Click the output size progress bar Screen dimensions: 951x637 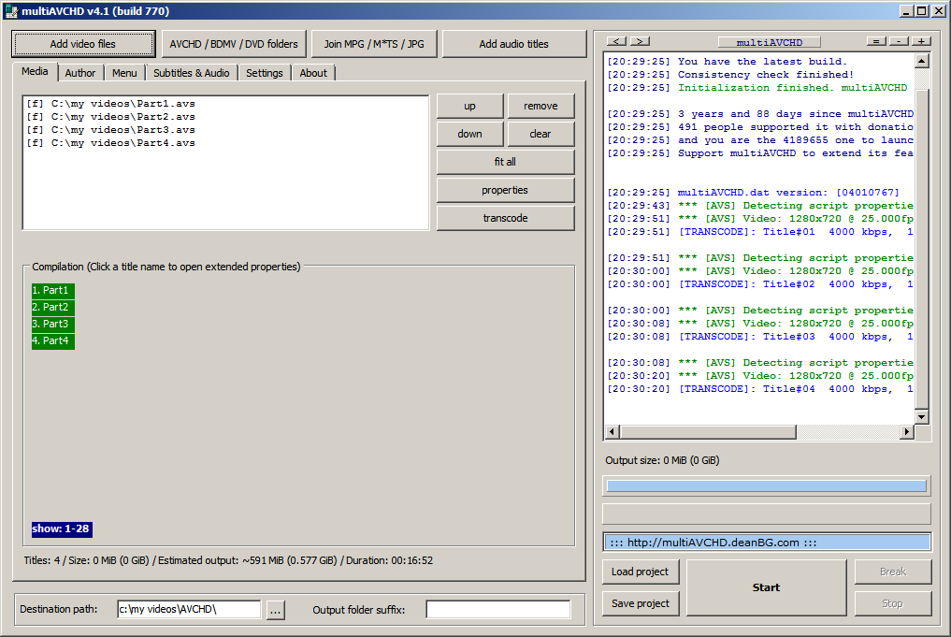[x=767, y=486]
